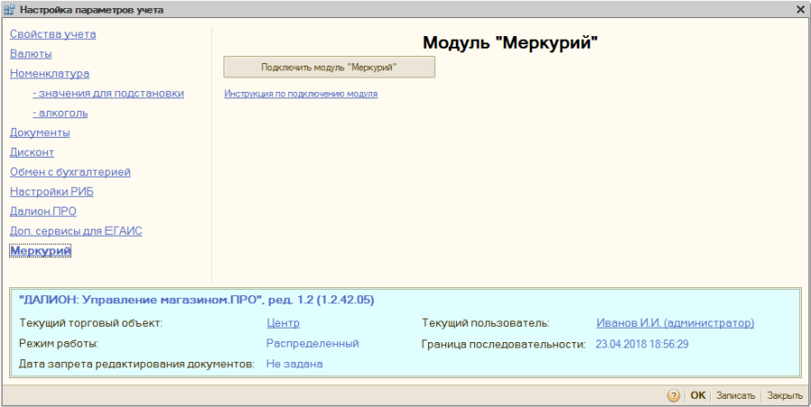Click the ДАЛИОН: Управление магазином.ПРО version text
The width and height of the screenshot is (811, 407).
point(196,300)
